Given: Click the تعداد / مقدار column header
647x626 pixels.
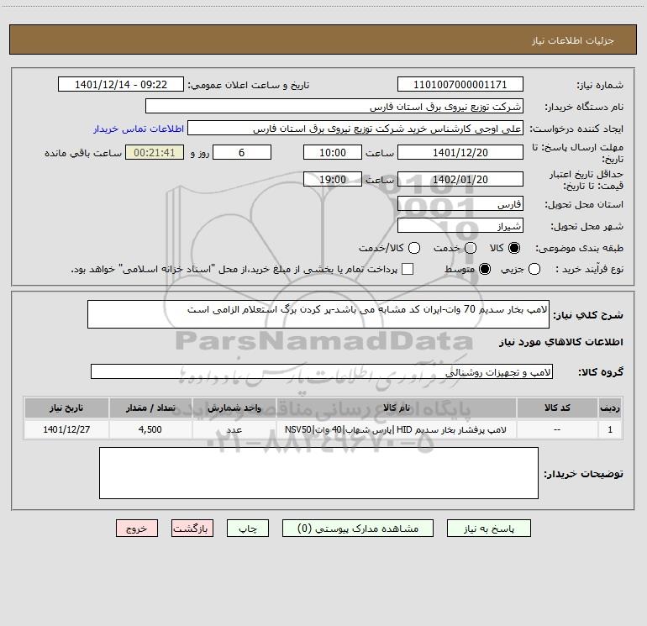Looking at the screenshot, I should [150, 408].
